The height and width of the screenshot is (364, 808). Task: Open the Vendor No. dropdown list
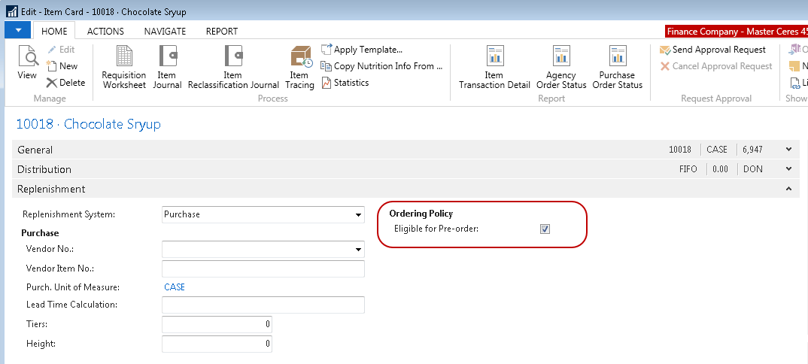358,250
